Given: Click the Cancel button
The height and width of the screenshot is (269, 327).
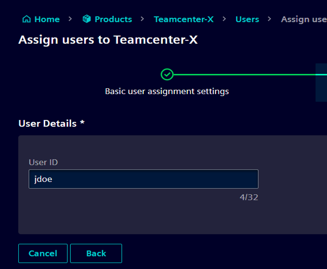Looking at the screenshot, I should (x=43, y=253).
